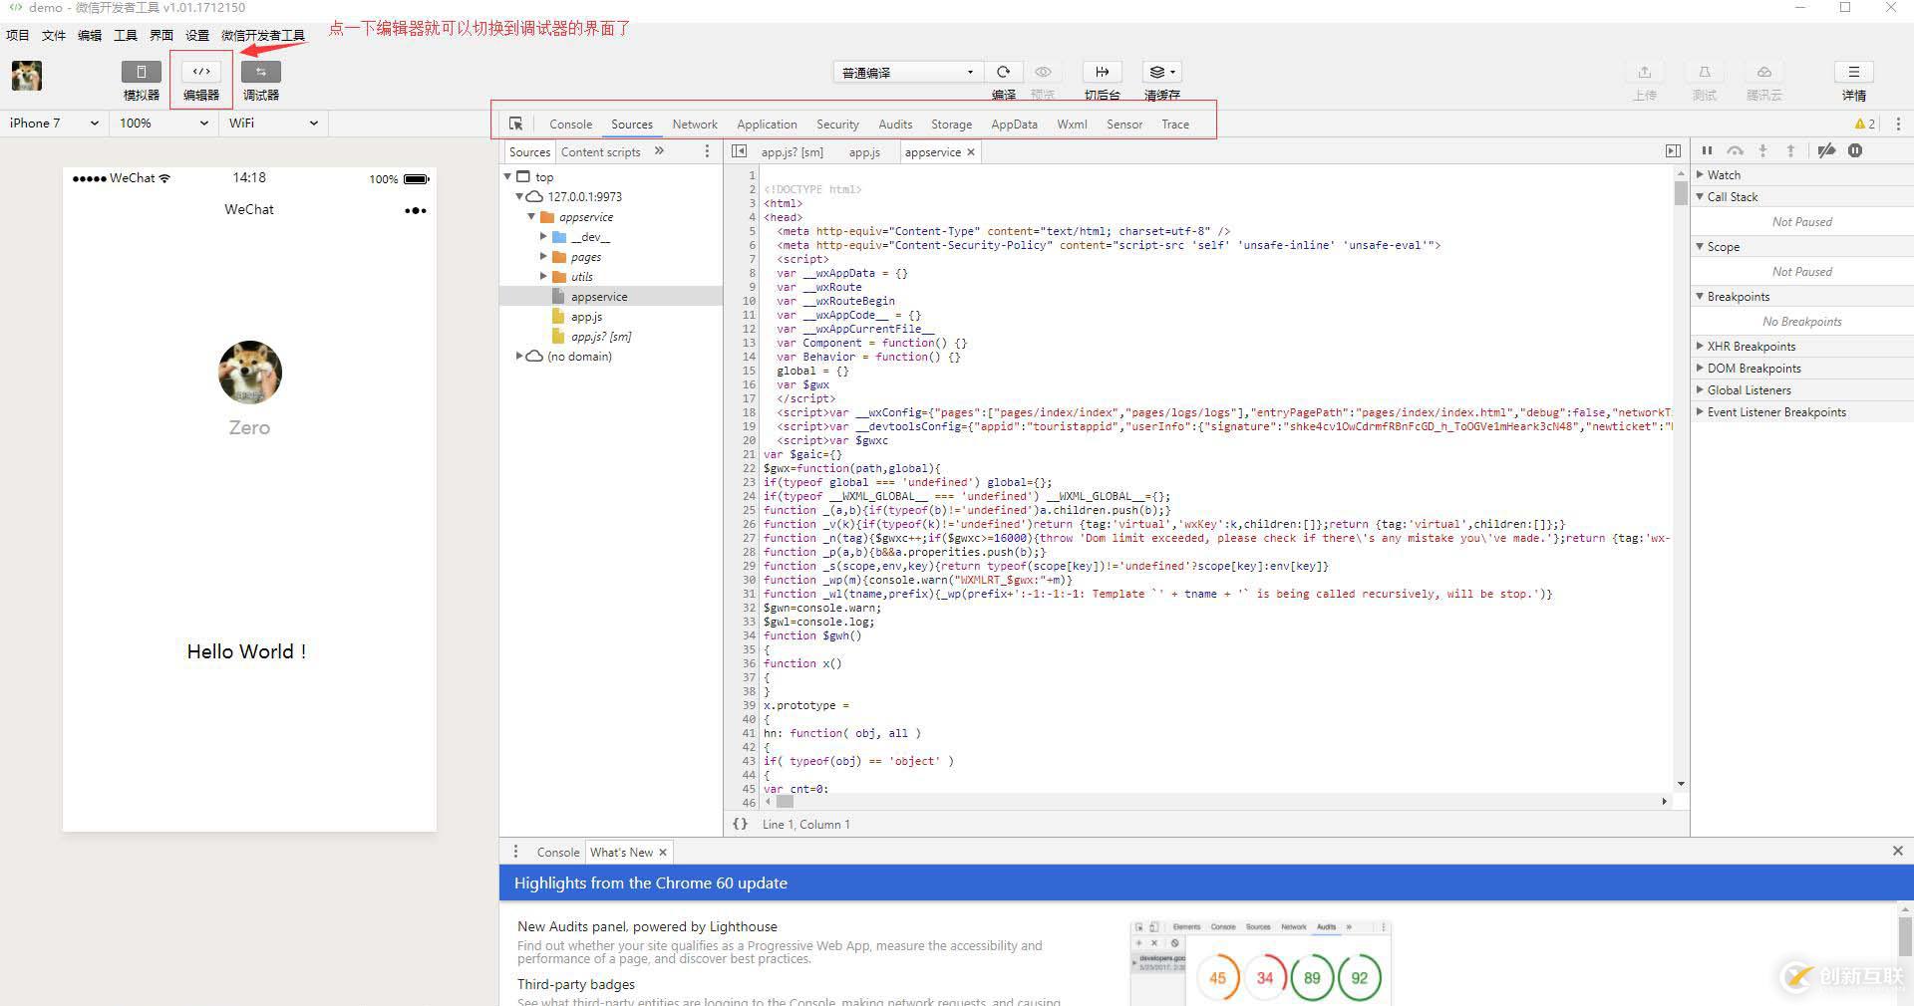1914x1006 pixels.
Task: Expand the Event Listener Breakpoints section
Action: 1701,411
